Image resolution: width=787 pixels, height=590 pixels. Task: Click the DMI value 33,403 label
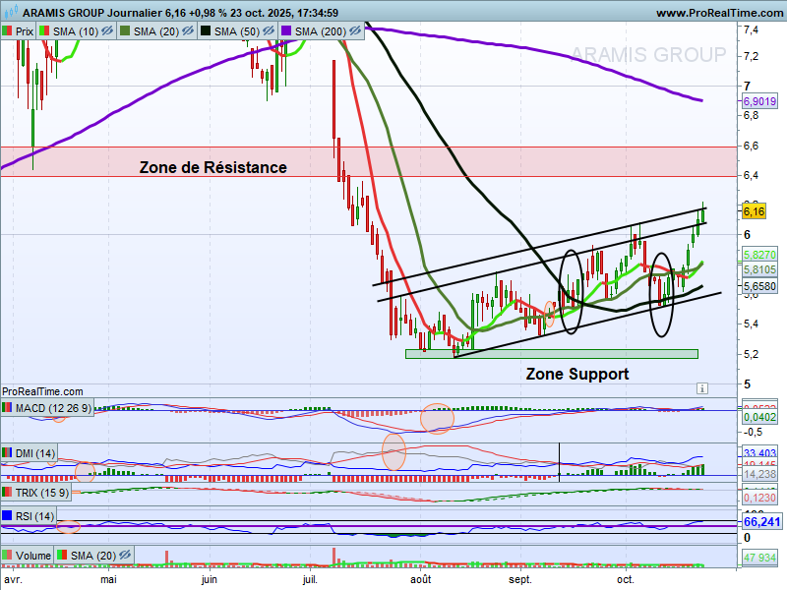[x=759, y=452]
